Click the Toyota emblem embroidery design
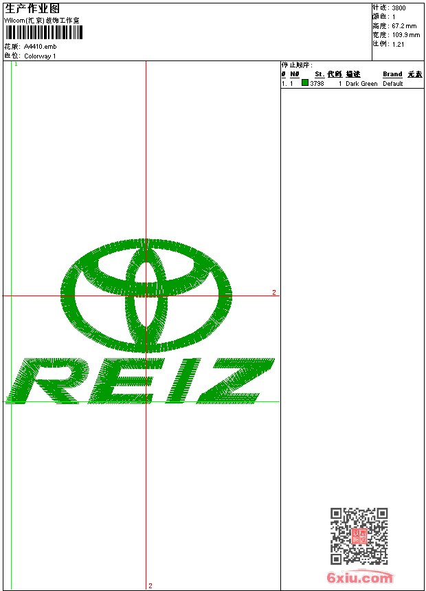 (x=146, y=295)
